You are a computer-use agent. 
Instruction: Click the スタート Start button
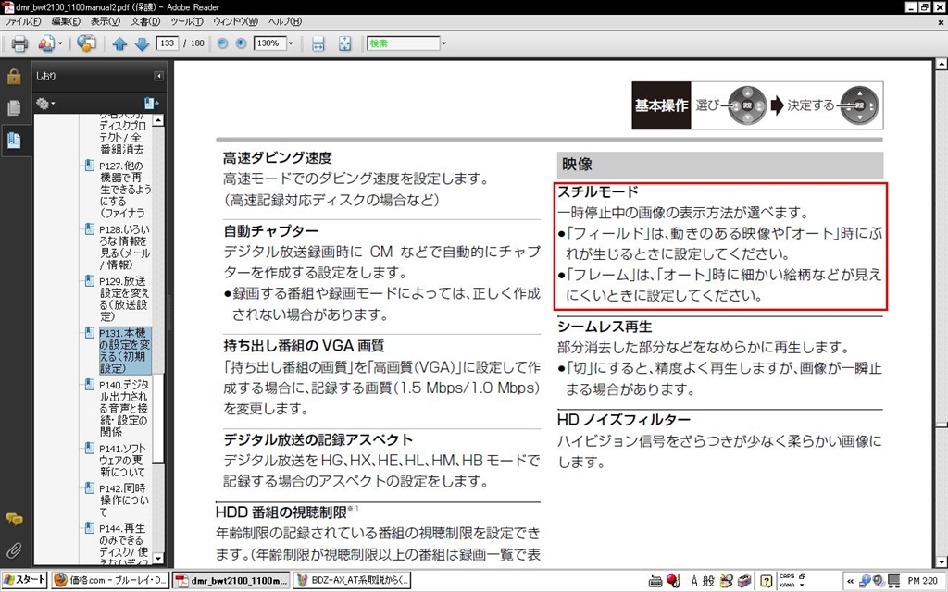(24, 580)
